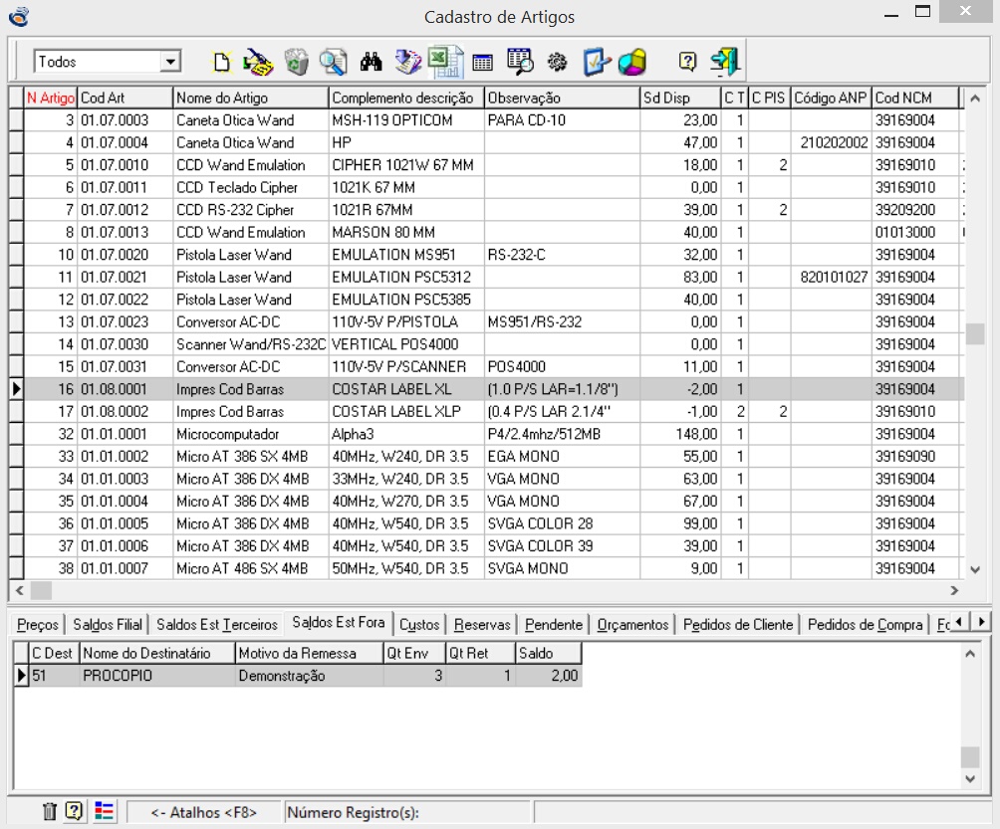Click the NCM cell 01013000
Viewport: 1000px width, 829px height.
click(x=915, y=233)
